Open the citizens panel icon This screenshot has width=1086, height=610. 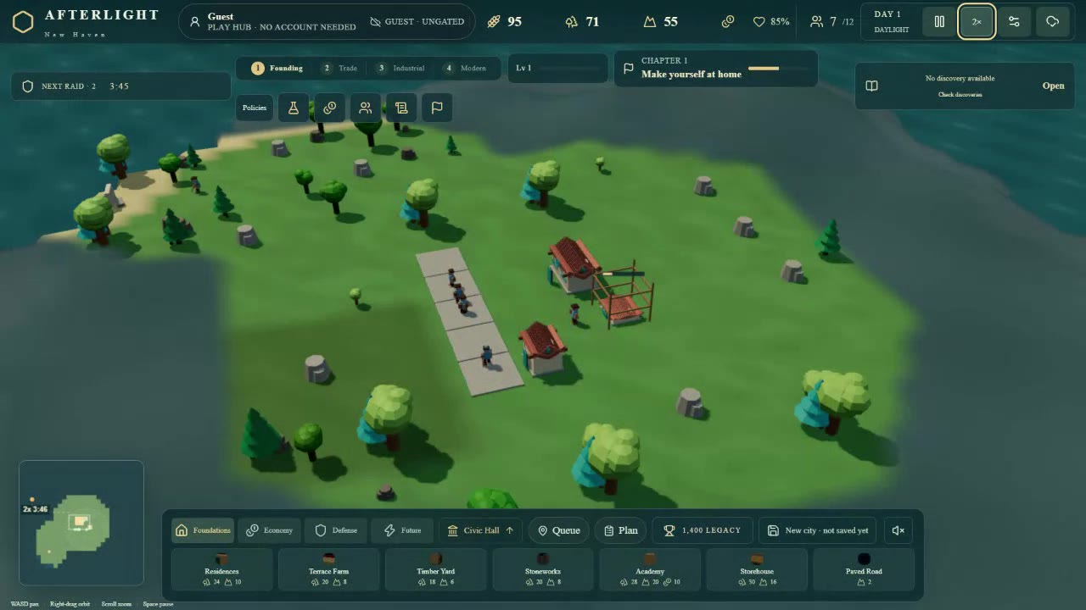click(366, 108)
